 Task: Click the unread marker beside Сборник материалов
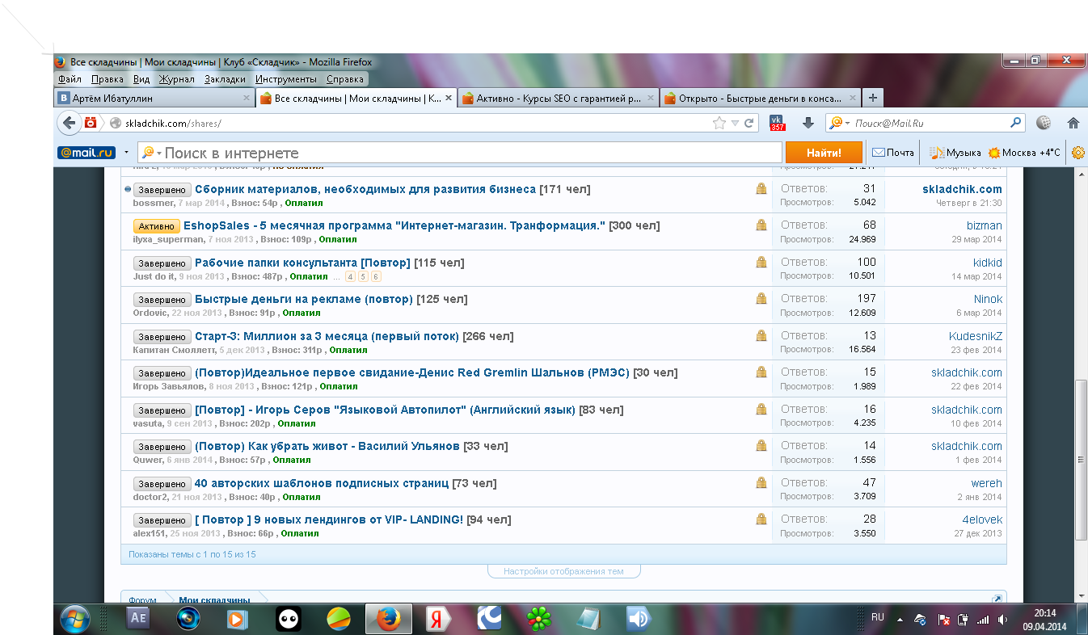tap(128, 189)
